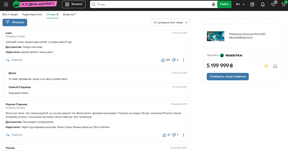Viewport: 288px width, 151px height.
Task: Expand the От купивших этот товар sort dropdown
Action: 171,22
